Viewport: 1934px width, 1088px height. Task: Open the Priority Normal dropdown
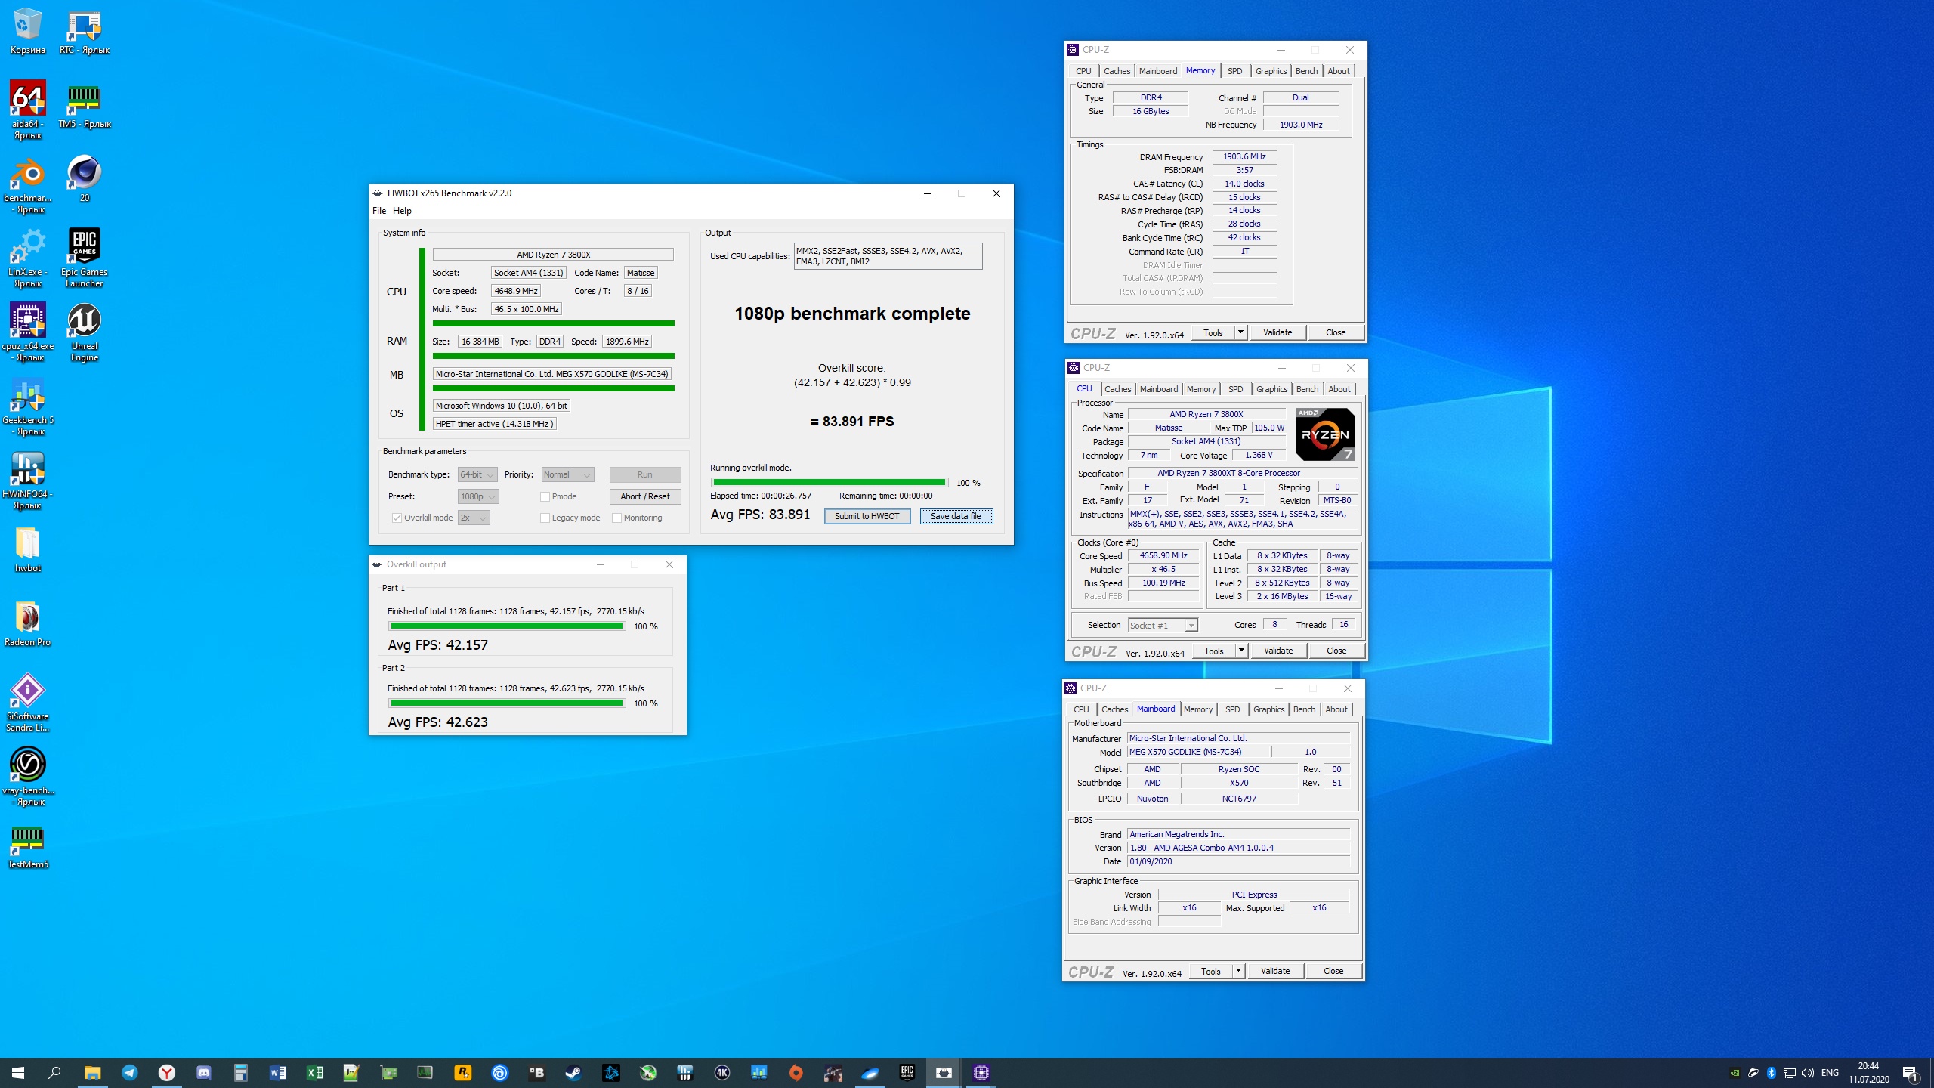[567, 474]
